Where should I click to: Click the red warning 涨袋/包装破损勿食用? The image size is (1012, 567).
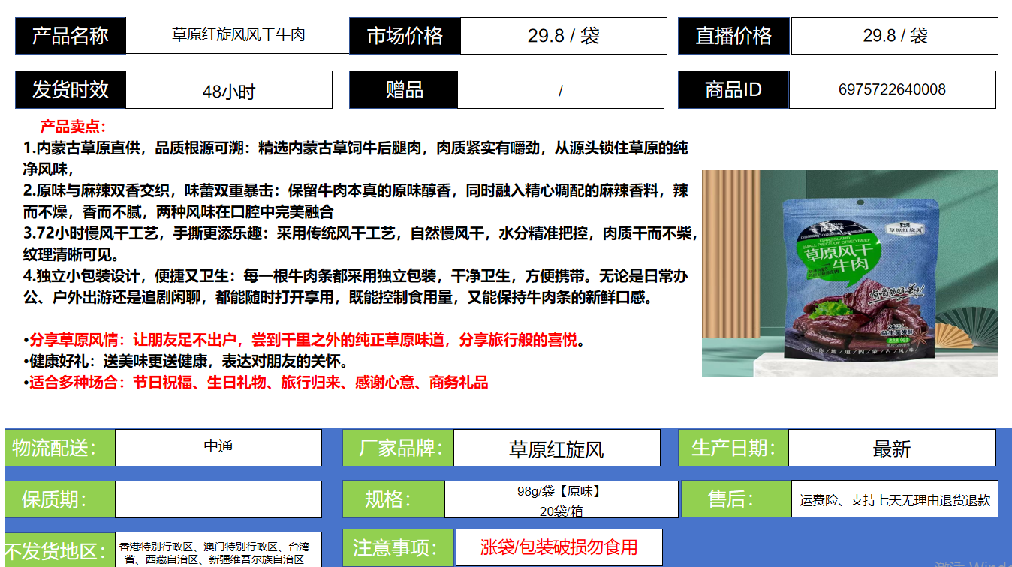coord(559,547)
